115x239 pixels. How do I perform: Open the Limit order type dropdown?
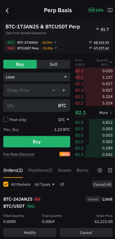37,77
